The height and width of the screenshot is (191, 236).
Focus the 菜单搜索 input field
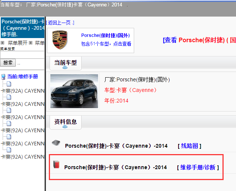(x=22, y=55)
